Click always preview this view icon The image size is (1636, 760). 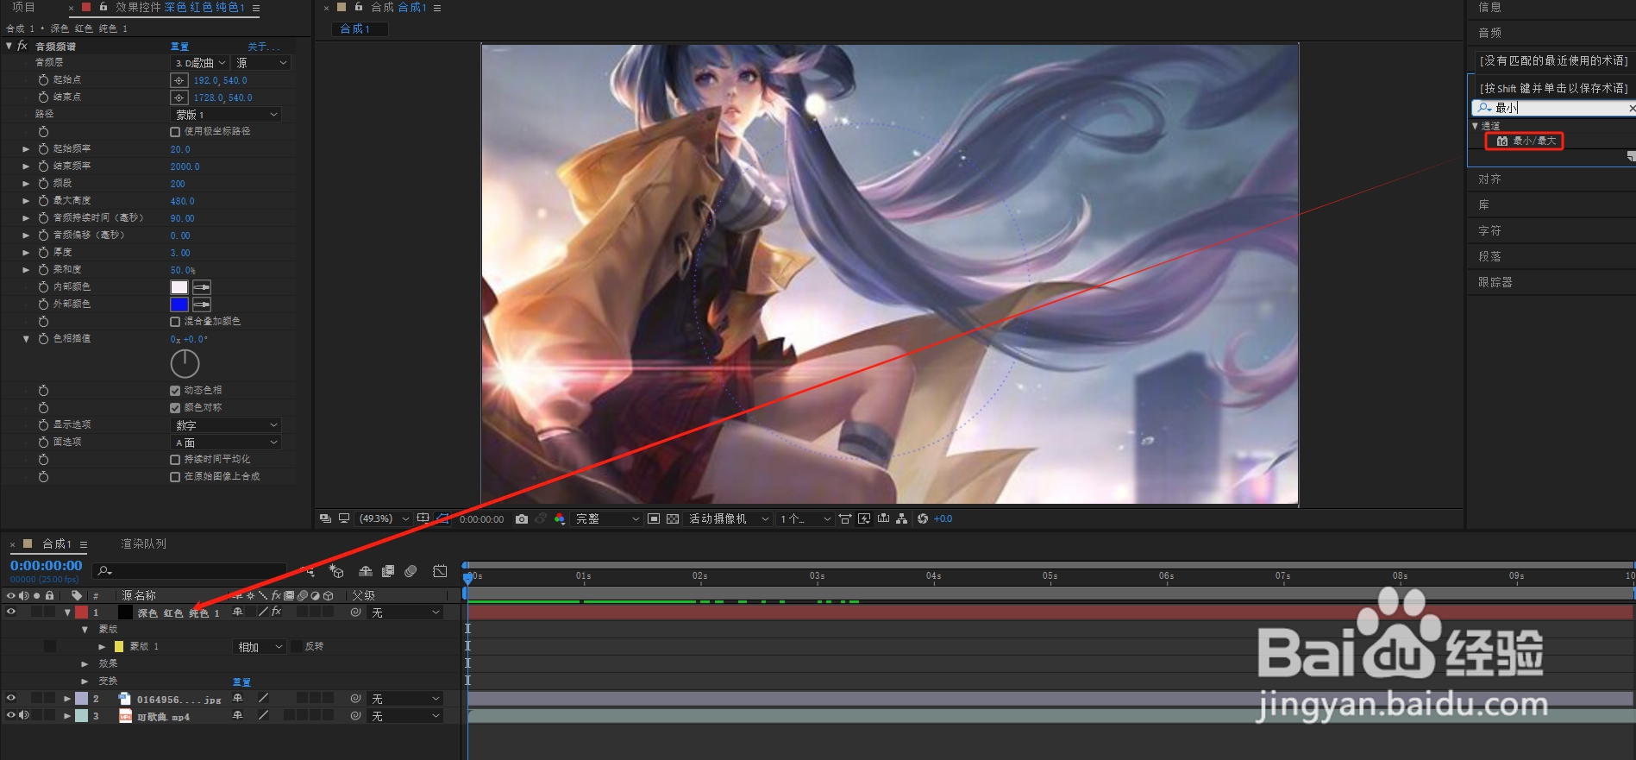325,518
